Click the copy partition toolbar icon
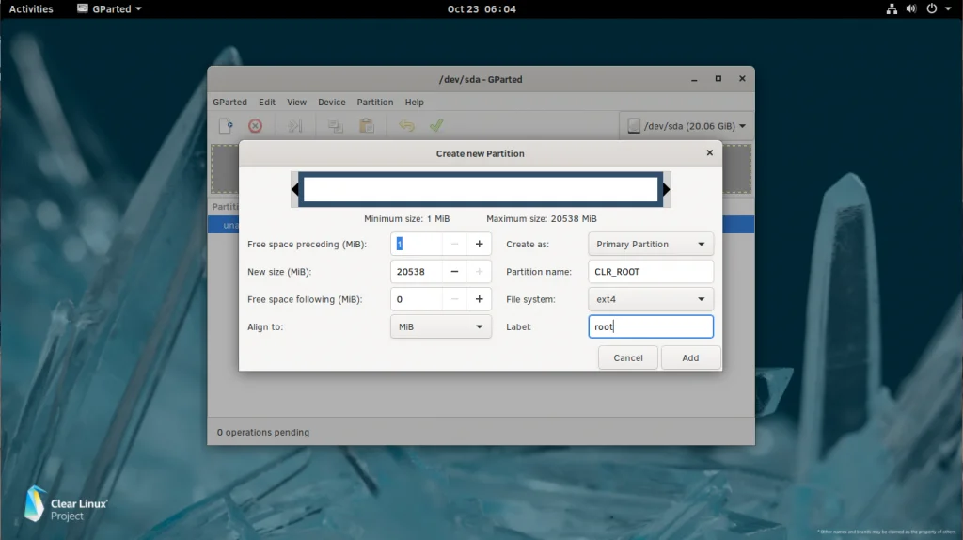The height and width of the screenshot is (540, 963). click(335, 126)
